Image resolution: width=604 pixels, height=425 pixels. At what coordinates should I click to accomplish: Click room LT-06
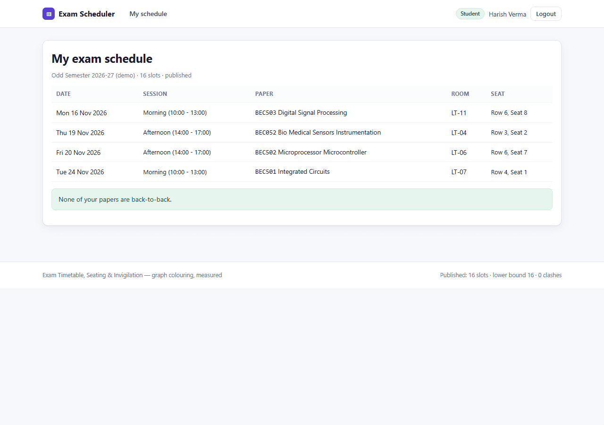[x=459, y=153]
